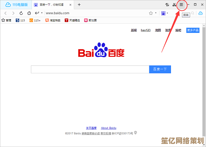Open the hamburger menu (菜单) button

point(181,5)
